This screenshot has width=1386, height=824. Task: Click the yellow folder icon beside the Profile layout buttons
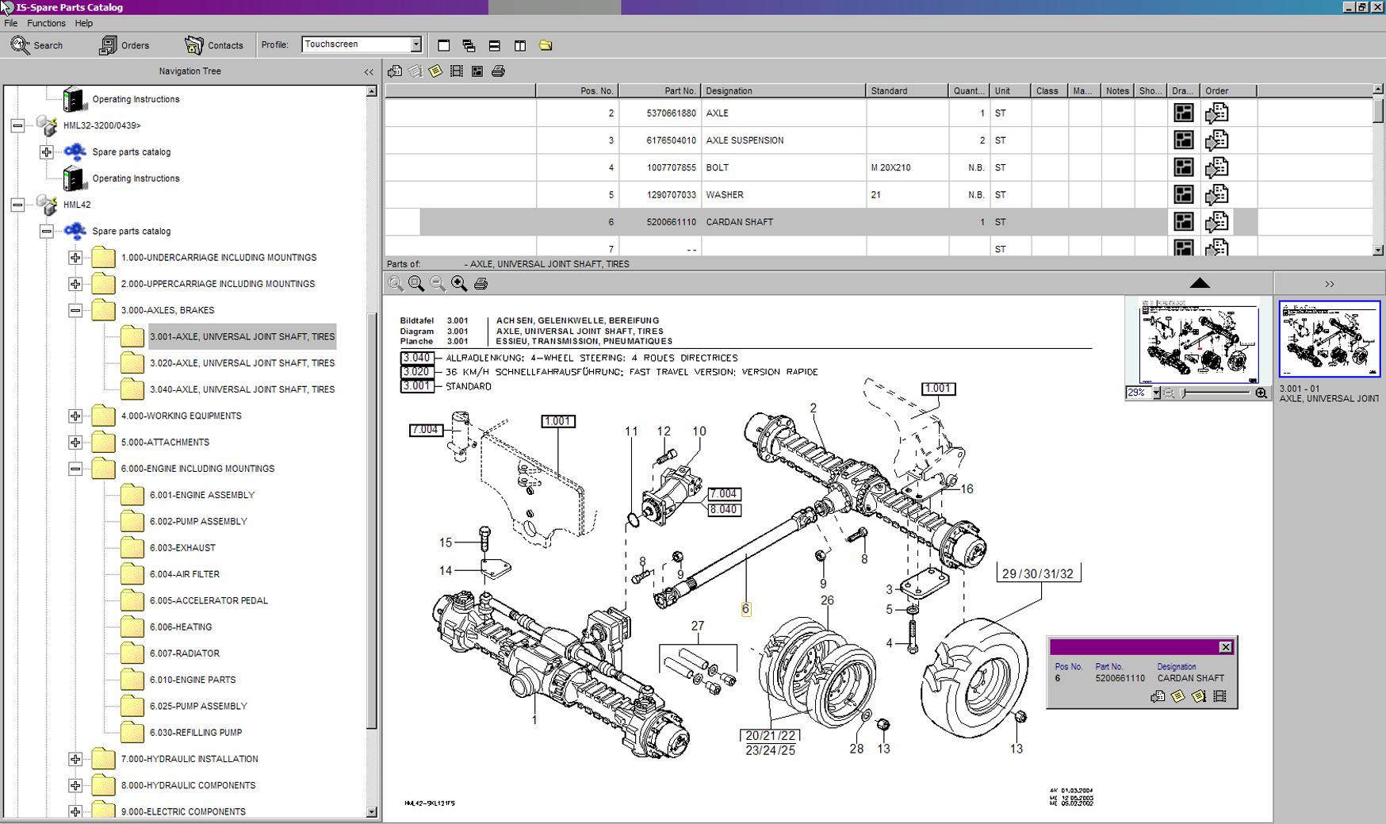tap(546, 45)
